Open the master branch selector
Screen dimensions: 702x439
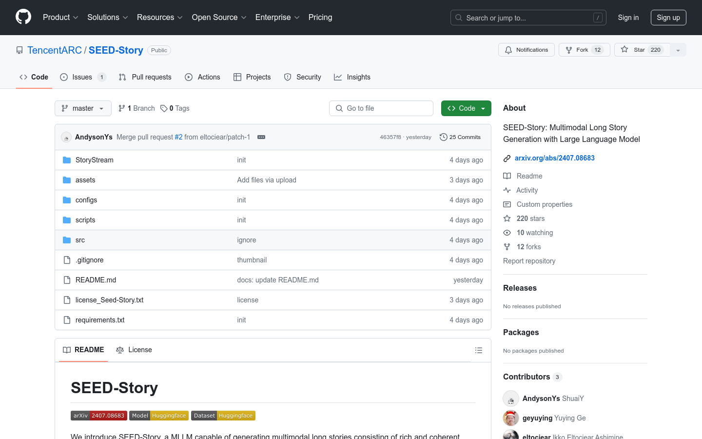pyautogui.click(x=83, y=108)
